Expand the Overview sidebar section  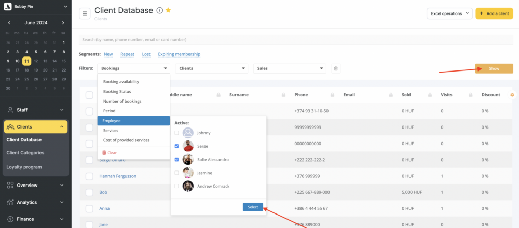click(x=62, y=186)
